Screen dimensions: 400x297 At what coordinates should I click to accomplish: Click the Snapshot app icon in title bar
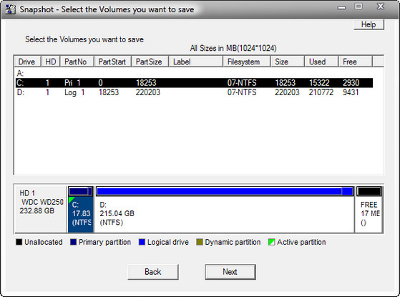[11, 9]
